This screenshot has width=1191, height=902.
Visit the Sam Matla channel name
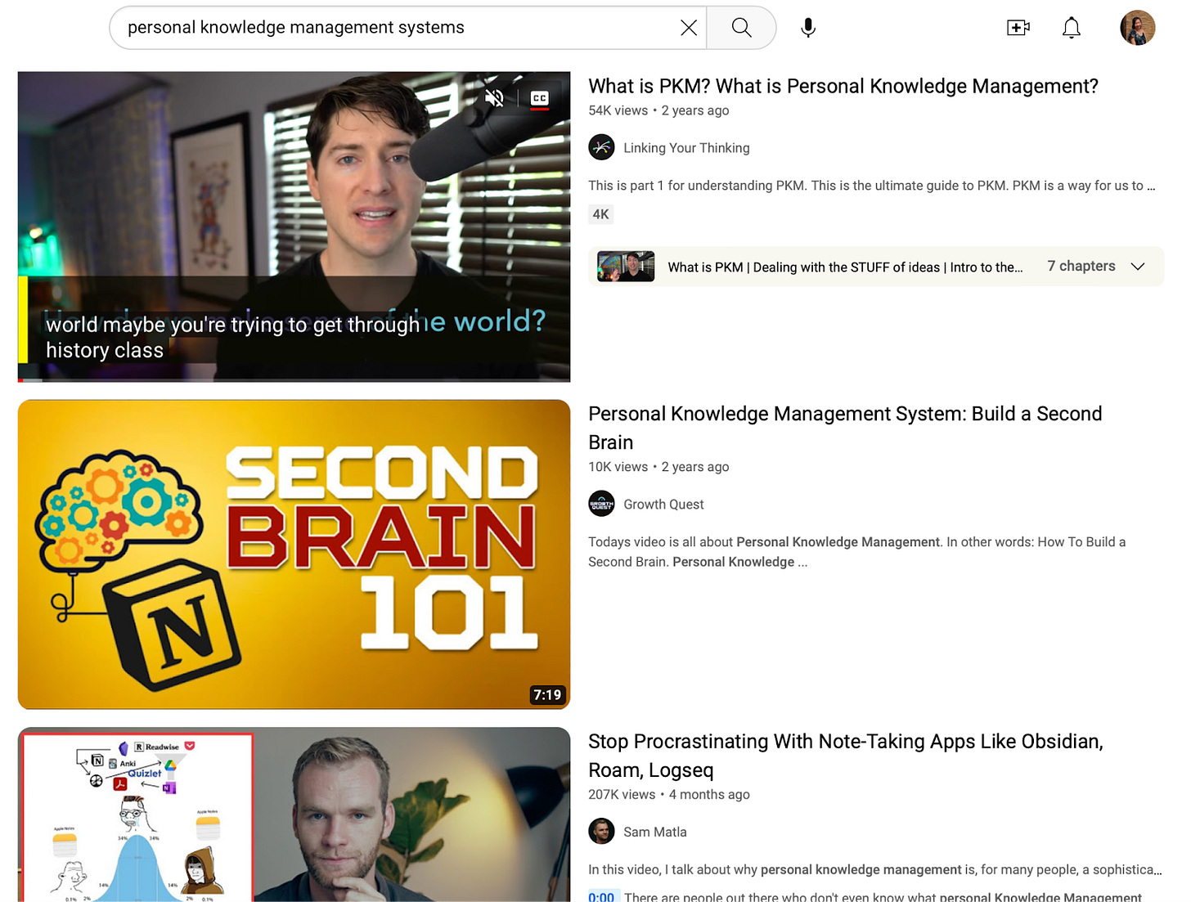655,832
